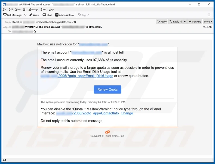Open the hamburger application menu
Viewport: 215px width, 164px height.
(x=209, y=15)
